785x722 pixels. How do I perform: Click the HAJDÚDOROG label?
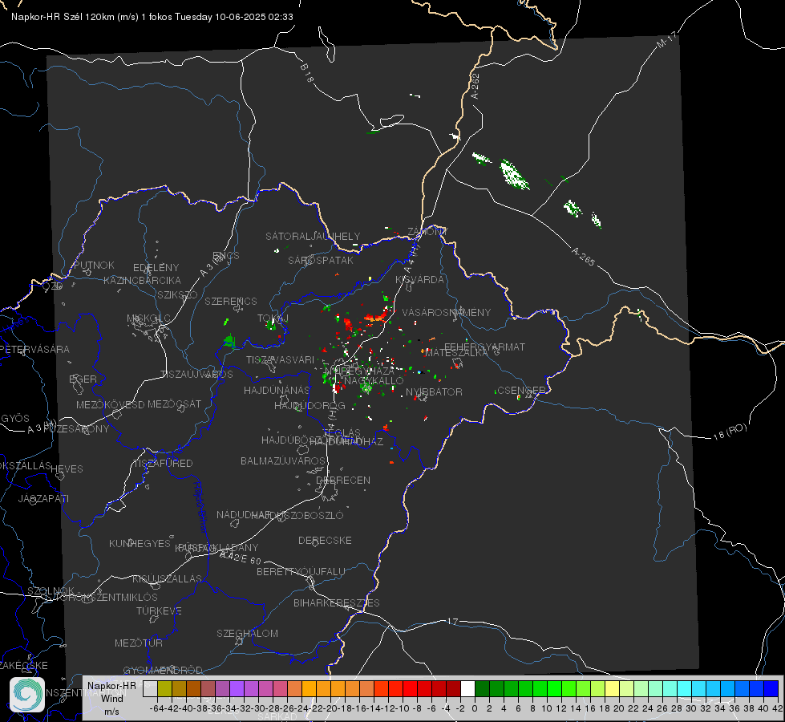(310, 405)
